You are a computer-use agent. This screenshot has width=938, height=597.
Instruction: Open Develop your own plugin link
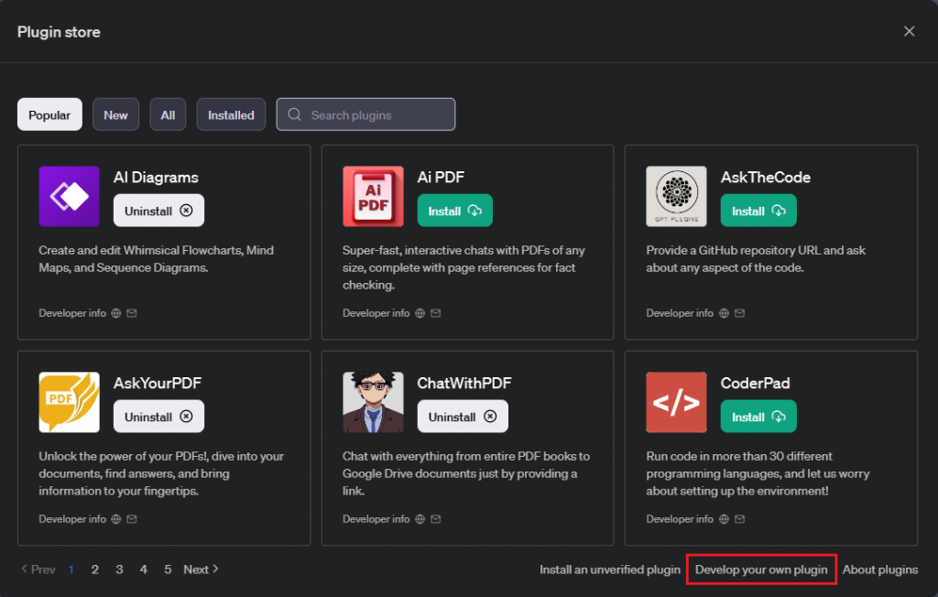761,570
